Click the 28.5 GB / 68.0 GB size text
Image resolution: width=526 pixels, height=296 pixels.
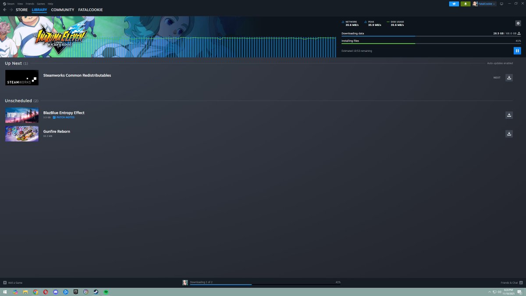[505, 33]
